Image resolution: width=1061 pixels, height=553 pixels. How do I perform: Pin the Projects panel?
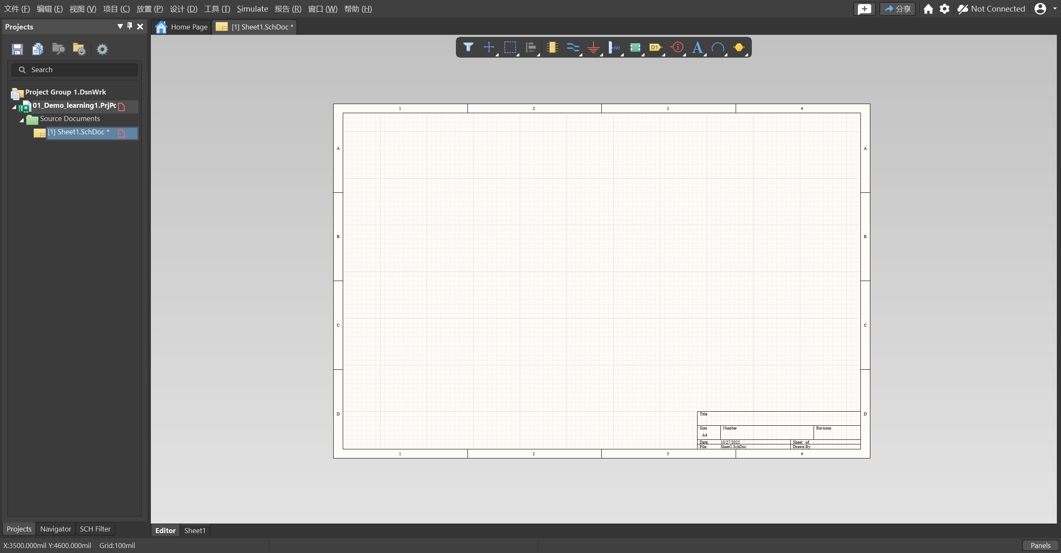tap(130, 26)
